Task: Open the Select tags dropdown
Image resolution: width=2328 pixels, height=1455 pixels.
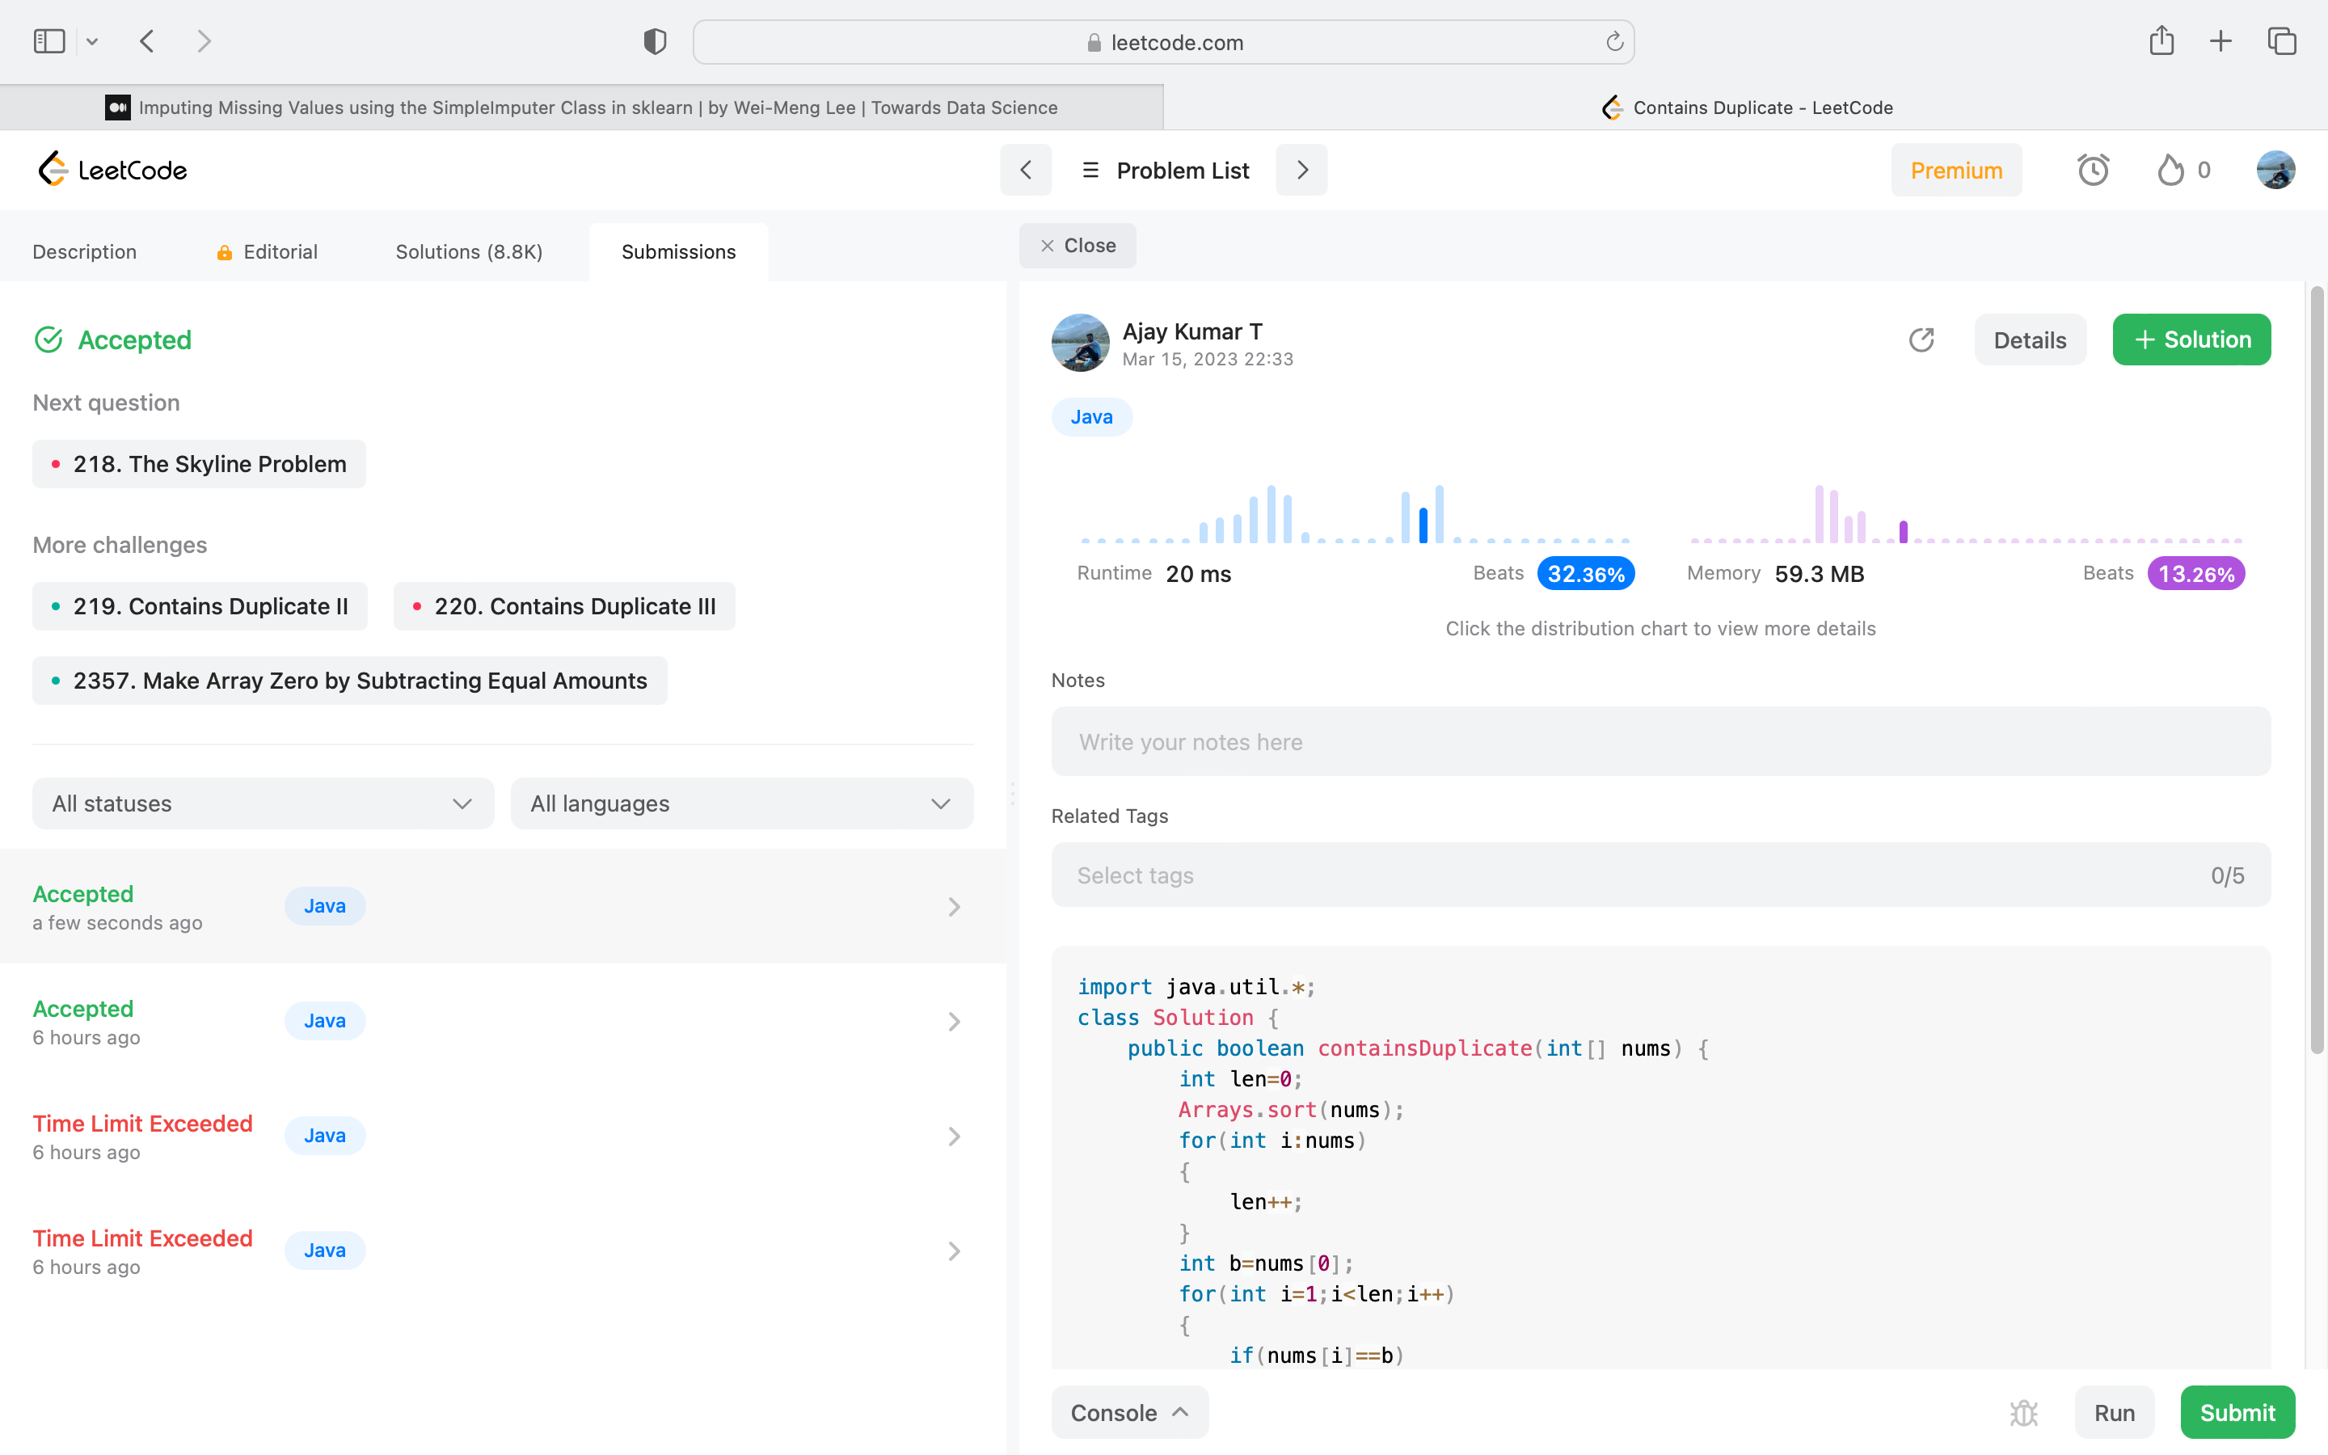Action: pyautogui.click(x=1660, y=875)
